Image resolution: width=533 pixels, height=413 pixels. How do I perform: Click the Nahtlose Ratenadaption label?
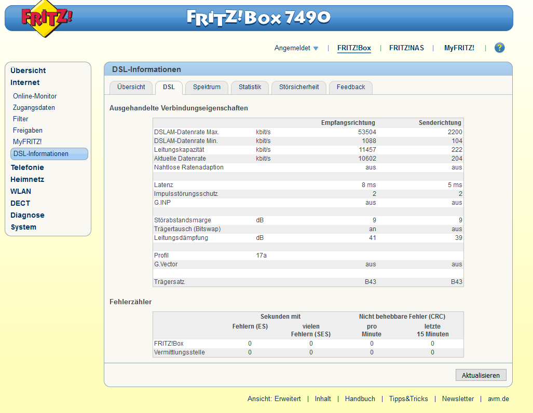click(x=189, y=167)
